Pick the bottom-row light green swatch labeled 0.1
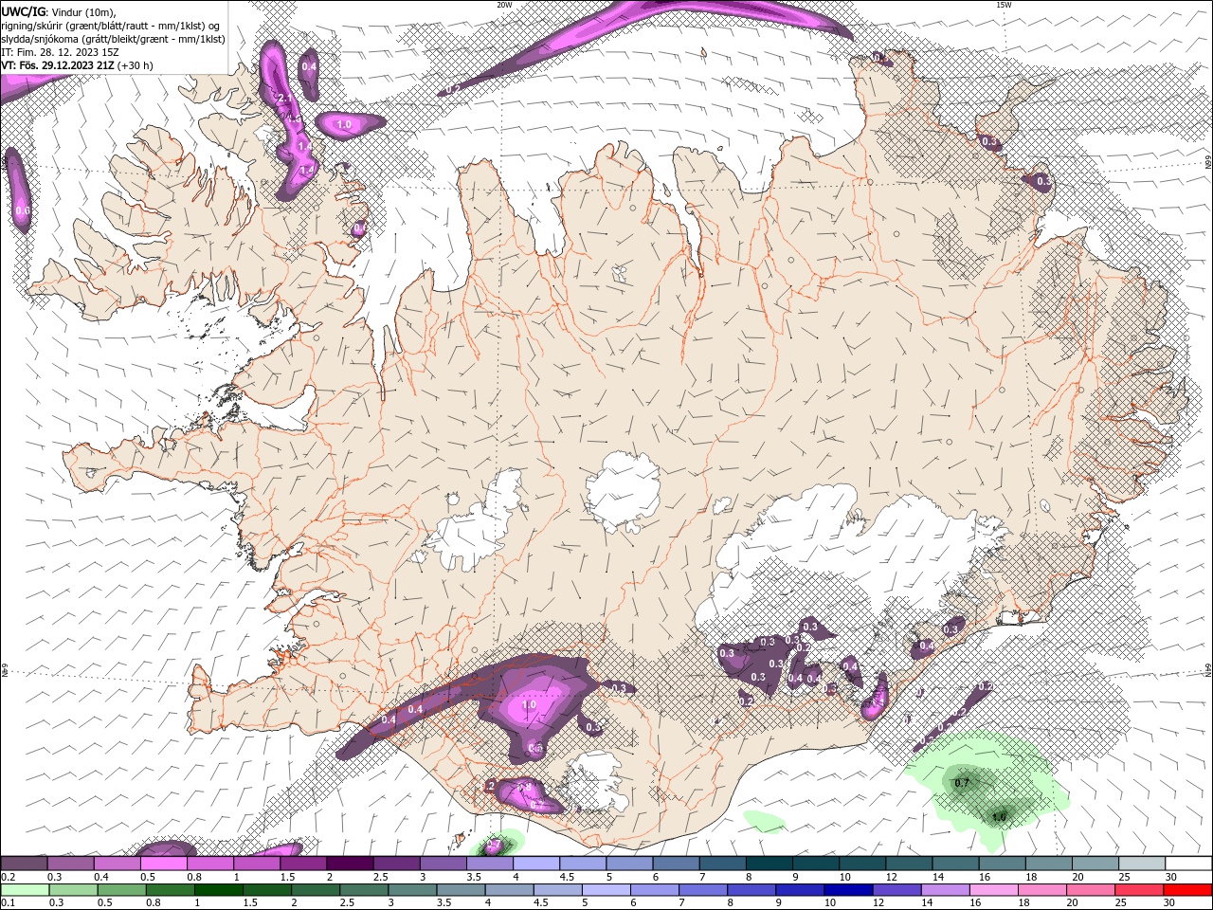The height and width of the screenshot is (910, 1213). tap(25, 890)
